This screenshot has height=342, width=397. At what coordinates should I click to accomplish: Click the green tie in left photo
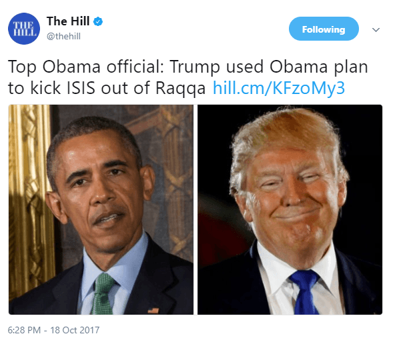(x=103, y=293)
